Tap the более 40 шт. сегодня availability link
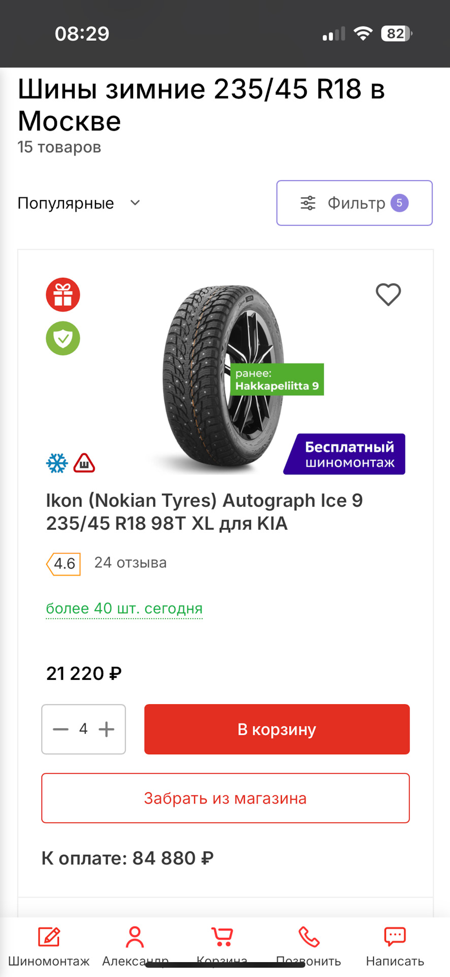Image resolution: width=450 pixels, height=977 pixels. pyautogui.click(x=124, y=609)
